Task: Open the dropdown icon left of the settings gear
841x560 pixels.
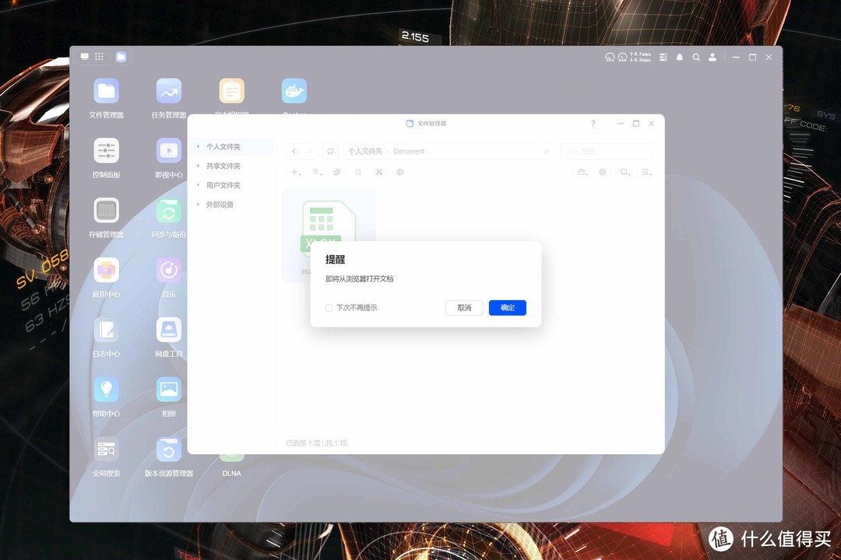Action: coord(582,172)
